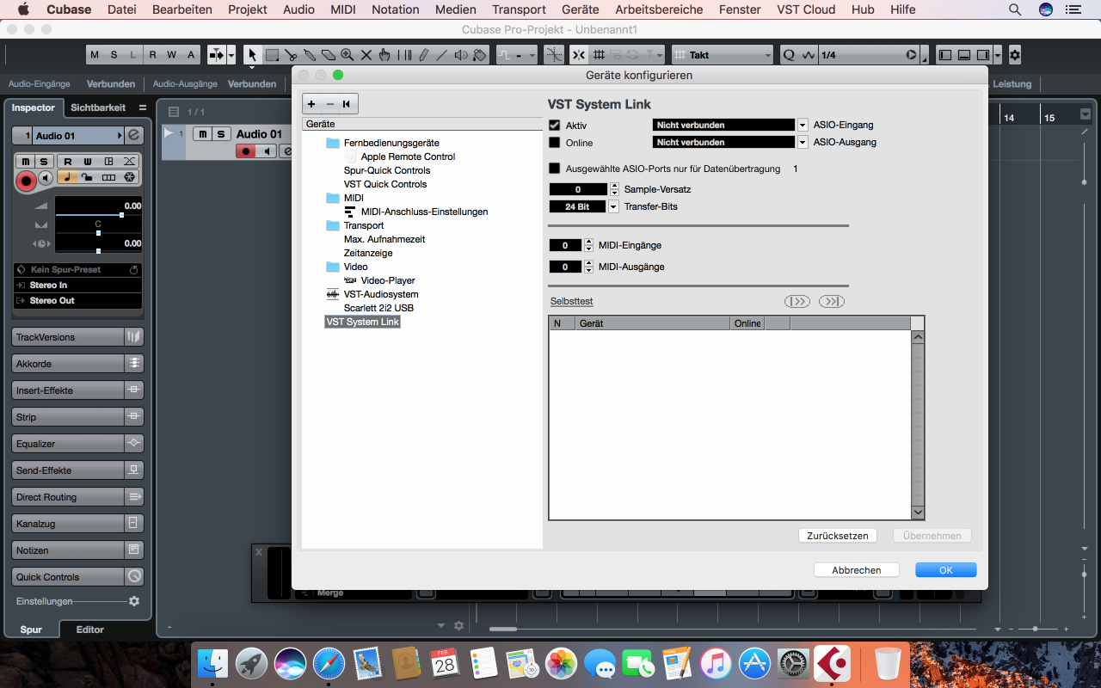1101x688 pixels.
Task: Open the Projekt menu
Action: click(x=248, y=9)
